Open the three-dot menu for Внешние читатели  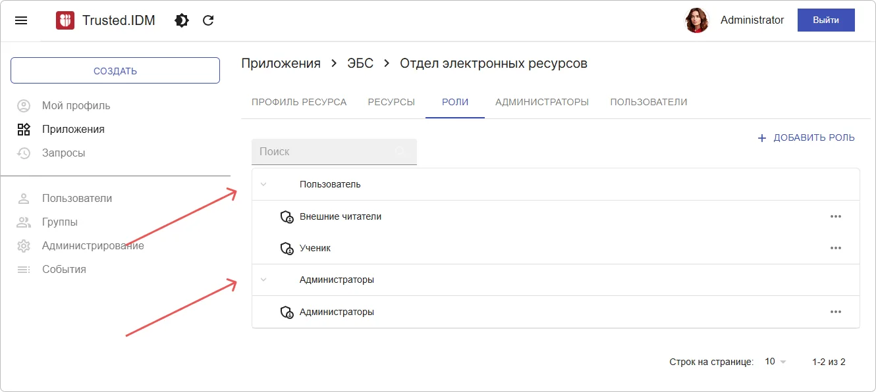pos(836,216)
